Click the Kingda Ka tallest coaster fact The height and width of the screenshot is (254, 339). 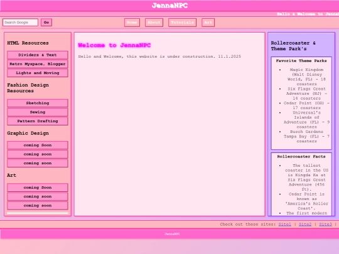[306, 177]
